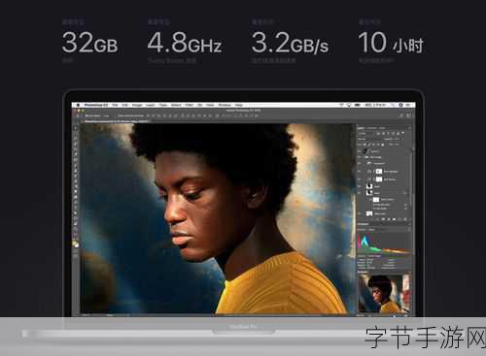This screenshot has width=486, height=356.
Task: Open the workspace switcher icon in options bar
Action: [408, 115]
